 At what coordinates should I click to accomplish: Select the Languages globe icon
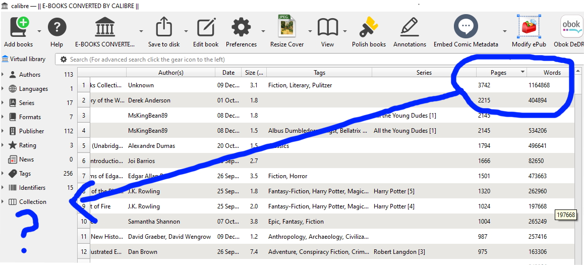(13, 88)
